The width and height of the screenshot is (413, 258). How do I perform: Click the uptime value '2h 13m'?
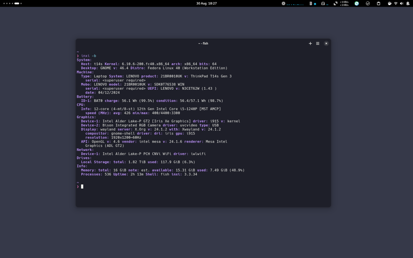pos(137,174)
